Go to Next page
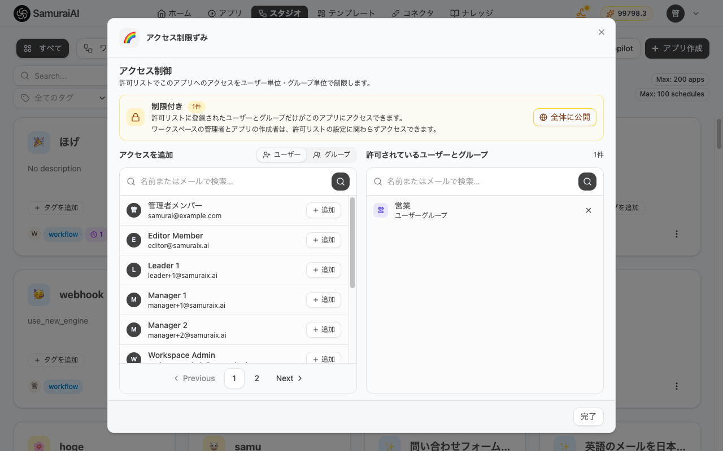 coord(289,378)
